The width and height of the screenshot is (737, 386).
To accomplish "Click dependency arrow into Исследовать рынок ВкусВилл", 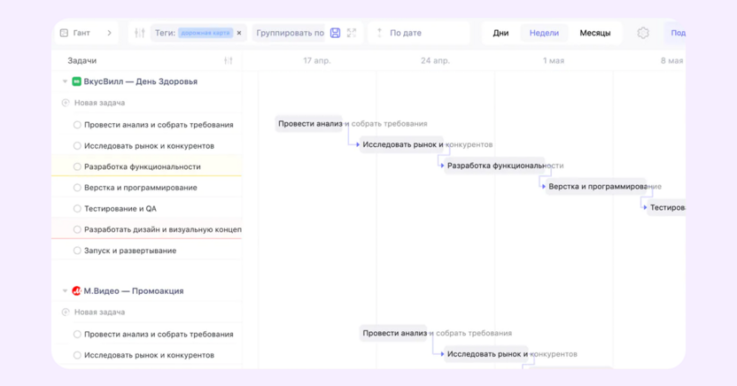I will pos(357,144).
